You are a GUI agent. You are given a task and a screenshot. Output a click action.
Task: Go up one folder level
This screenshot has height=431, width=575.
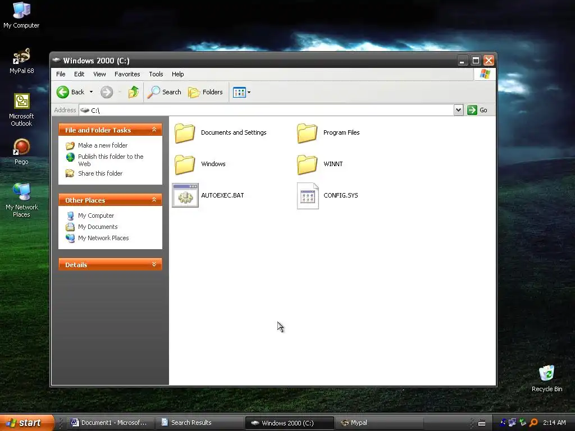[134, 92]
